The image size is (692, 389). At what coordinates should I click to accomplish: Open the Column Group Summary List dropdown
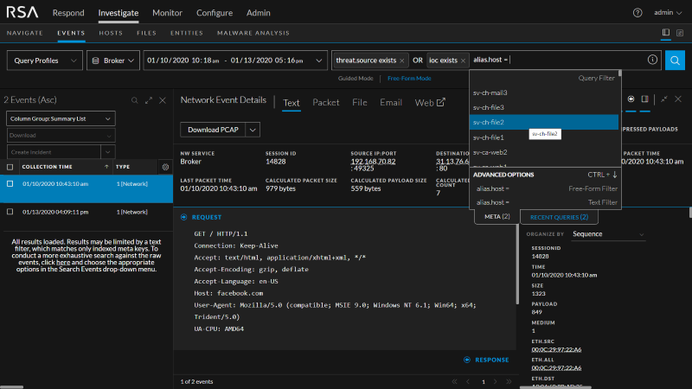(x=61, y=118)
